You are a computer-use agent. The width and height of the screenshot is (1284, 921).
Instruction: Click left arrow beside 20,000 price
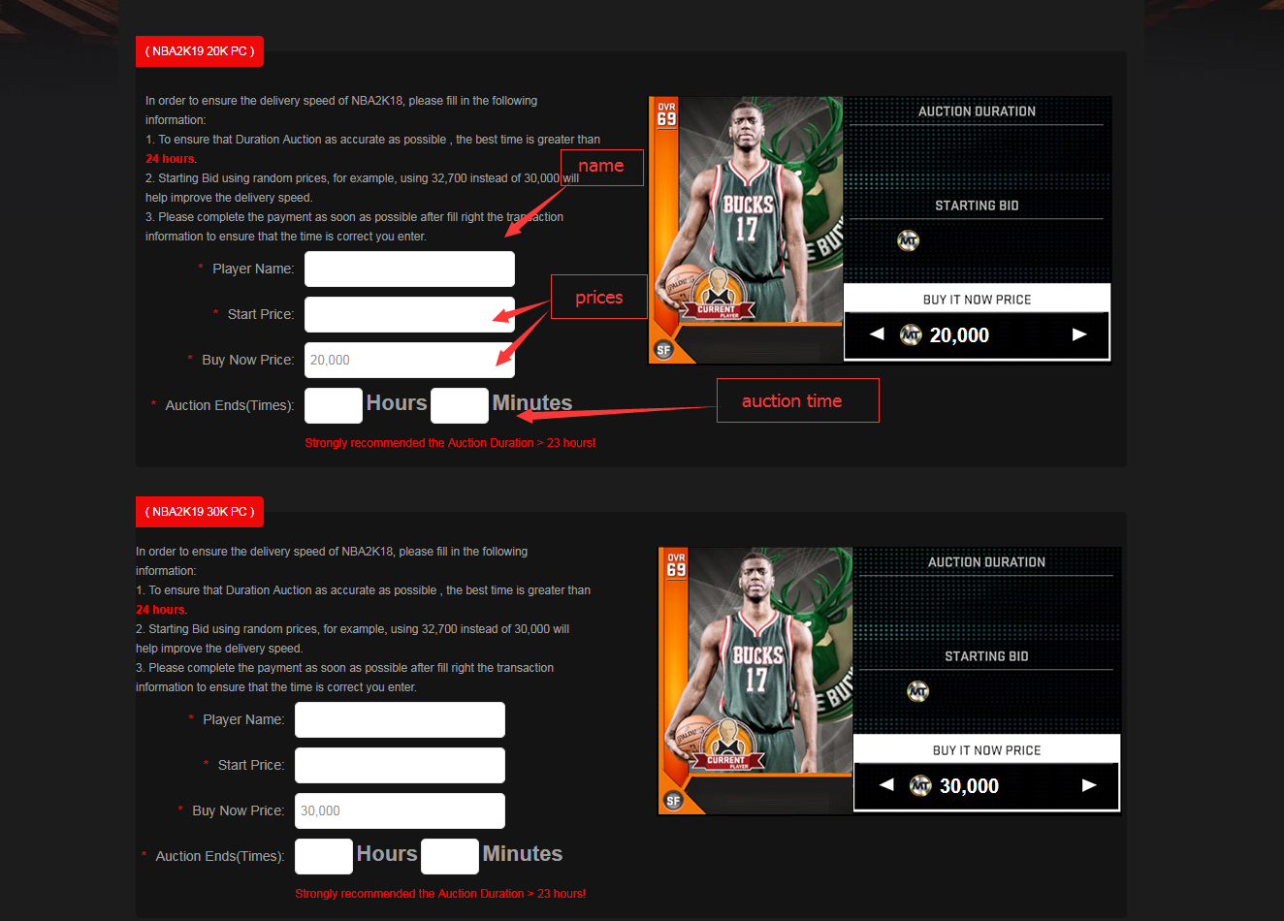pyautogui.click(x=877, y=333)
